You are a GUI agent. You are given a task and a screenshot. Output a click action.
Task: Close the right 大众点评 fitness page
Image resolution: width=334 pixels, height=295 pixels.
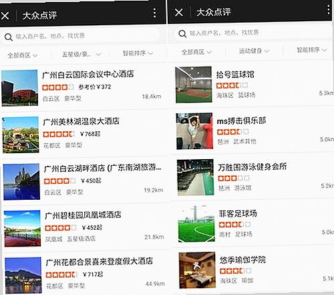(179, 12)
